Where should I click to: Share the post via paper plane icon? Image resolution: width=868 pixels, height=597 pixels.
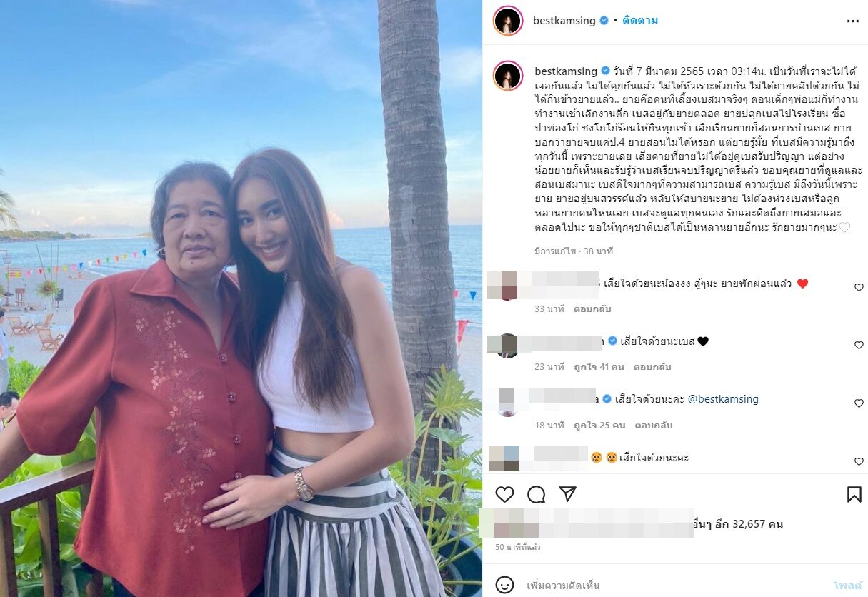point(567,494)
